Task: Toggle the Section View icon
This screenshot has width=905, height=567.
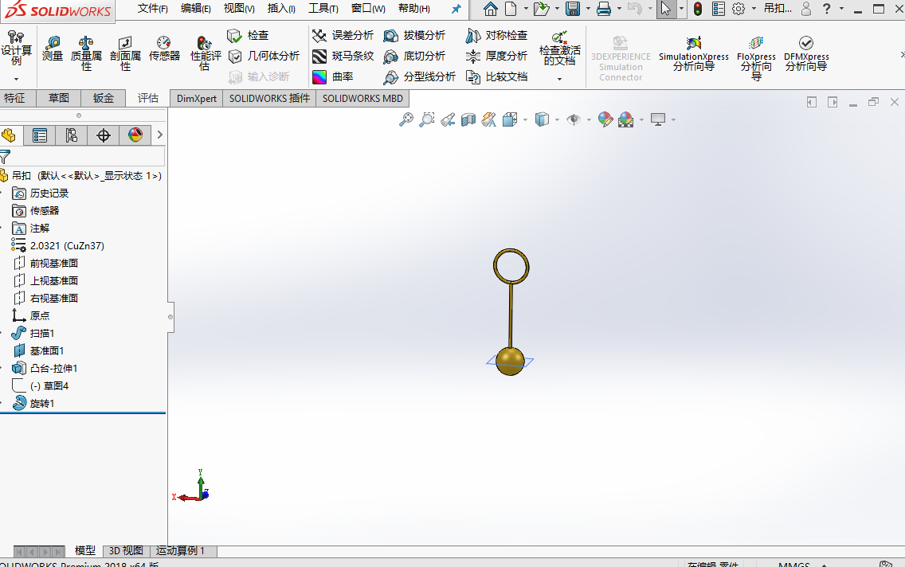Action: 468,119
